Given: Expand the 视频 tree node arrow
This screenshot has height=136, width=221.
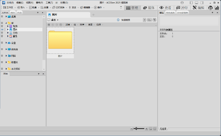Looking at the screenshot, I should [8, 26].
